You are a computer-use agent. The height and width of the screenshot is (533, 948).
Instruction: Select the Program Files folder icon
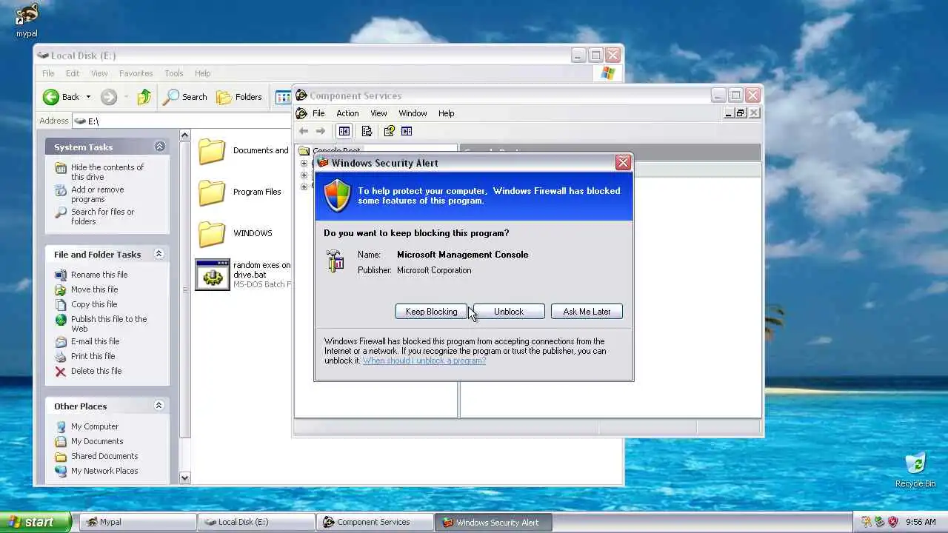point(212,192)
